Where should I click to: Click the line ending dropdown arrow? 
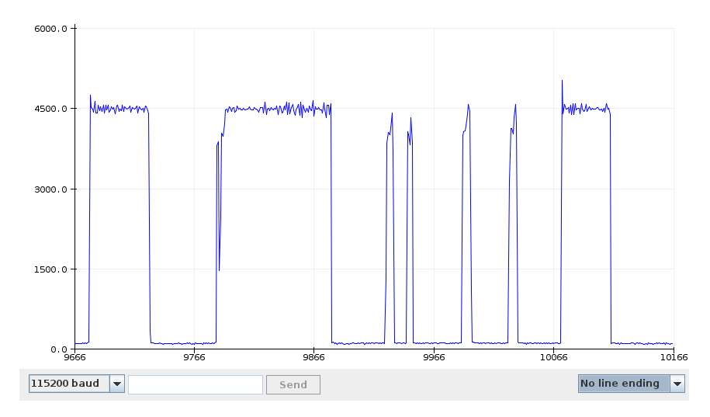click(677, 384)
